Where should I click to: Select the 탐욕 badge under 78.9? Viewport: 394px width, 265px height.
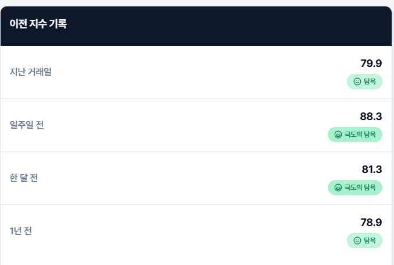coord(364,241)
